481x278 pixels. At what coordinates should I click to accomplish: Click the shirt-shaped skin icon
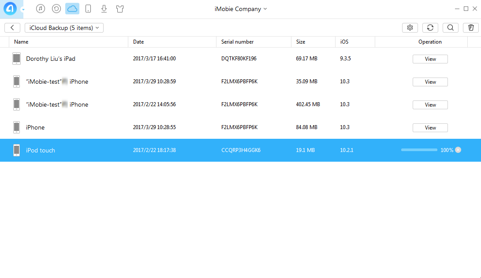(x=120, y=8)
